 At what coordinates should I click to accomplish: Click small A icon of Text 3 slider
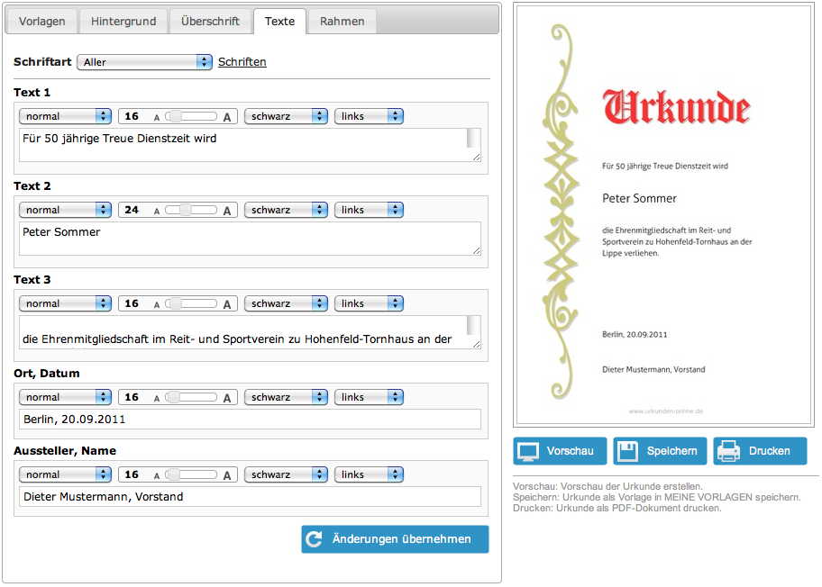(156, 305)
